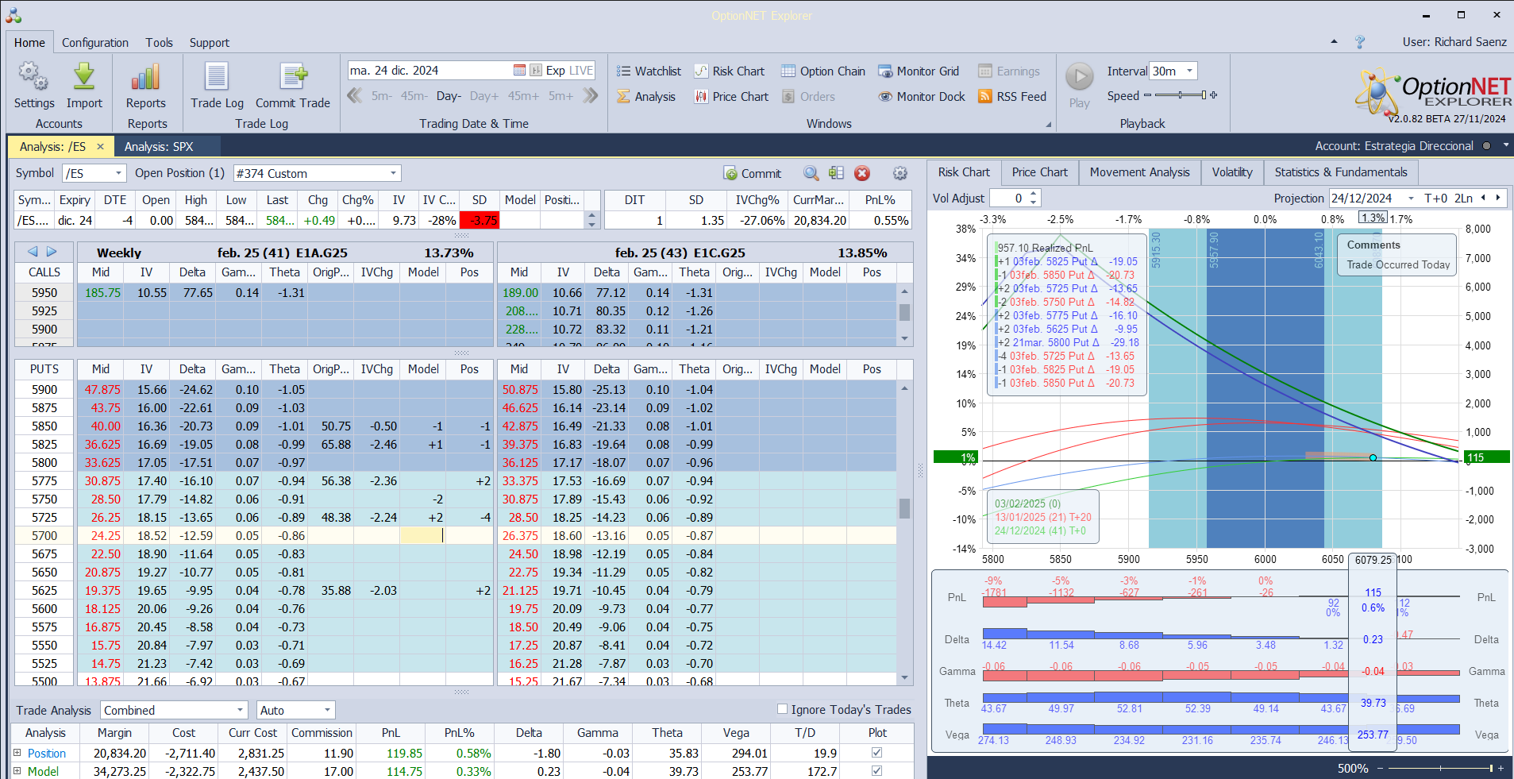
Task: Click the magnifying glass search icon
Action: tap(811, 173)
